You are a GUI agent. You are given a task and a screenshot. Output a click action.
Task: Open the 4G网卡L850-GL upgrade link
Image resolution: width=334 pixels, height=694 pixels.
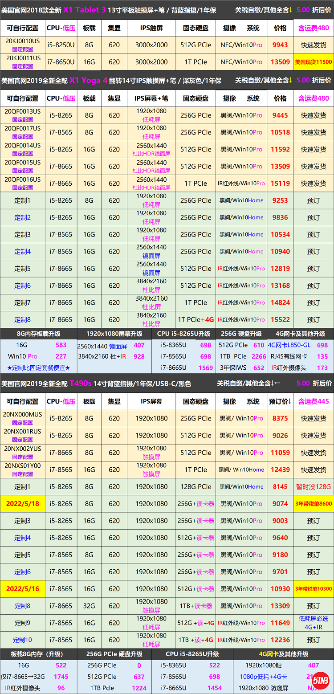point(289,345)
